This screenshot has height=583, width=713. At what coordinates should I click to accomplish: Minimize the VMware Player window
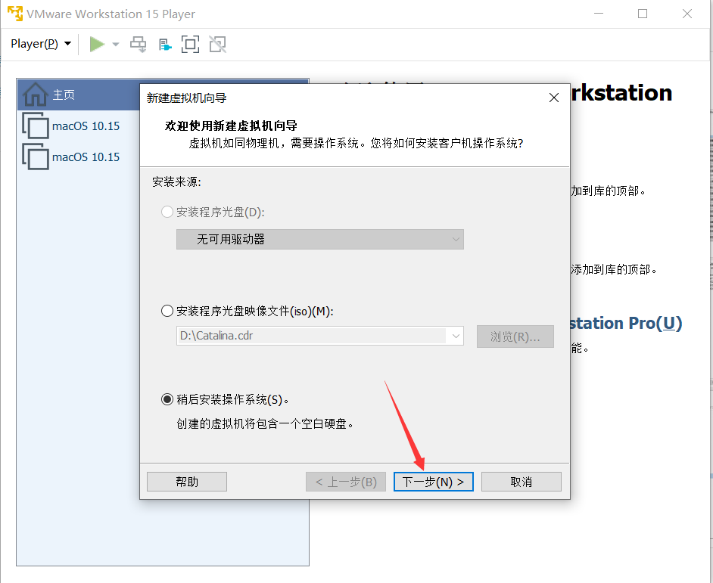coord(599,14)
